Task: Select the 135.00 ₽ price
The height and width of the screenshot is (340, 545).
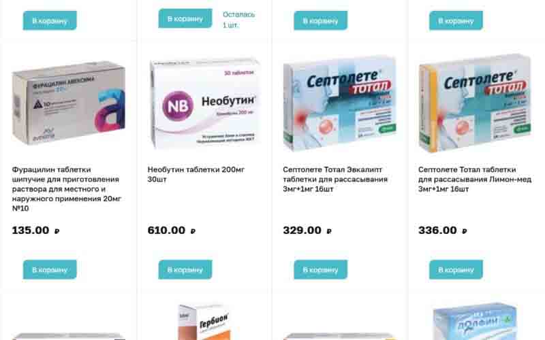Action: tap(36, 231)
